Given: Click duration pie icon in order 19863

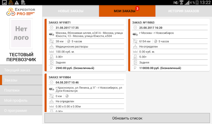Looking at the screenshot, I should click(155, 41).
